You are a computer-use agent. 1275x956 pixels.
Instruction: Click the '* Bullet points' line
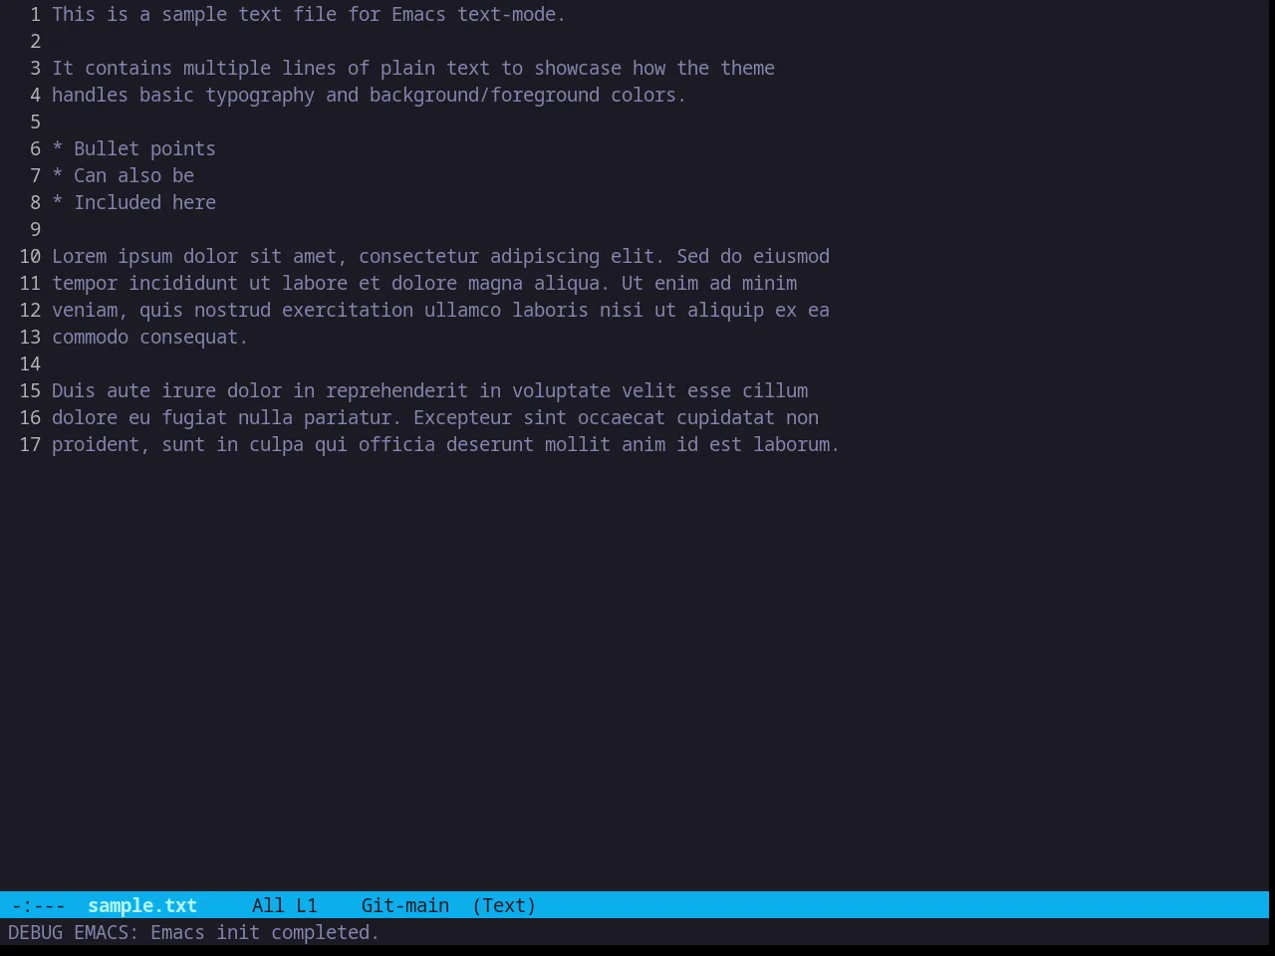pyautogui.click(x=133, y=148)
